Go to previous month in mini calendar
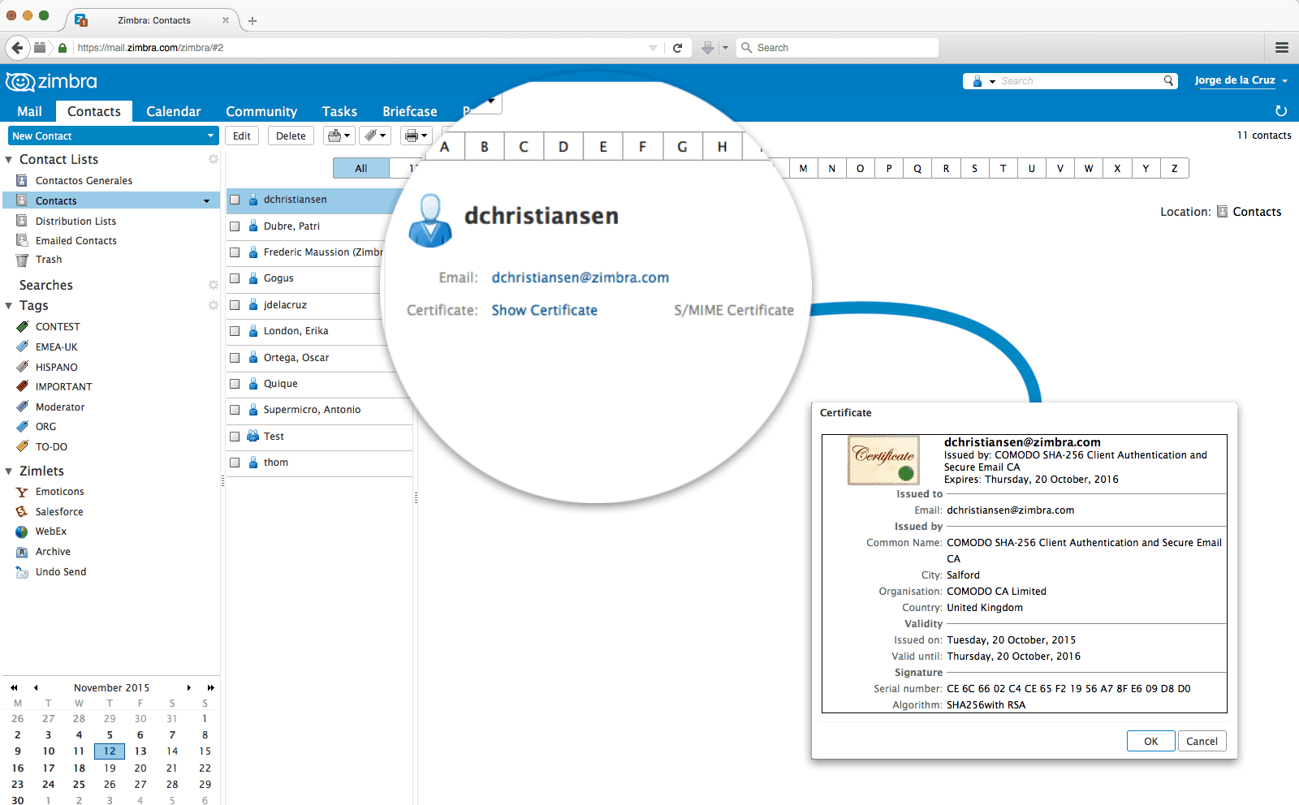The width and height of the screenshot is (1299, 805). pos(36,687)
